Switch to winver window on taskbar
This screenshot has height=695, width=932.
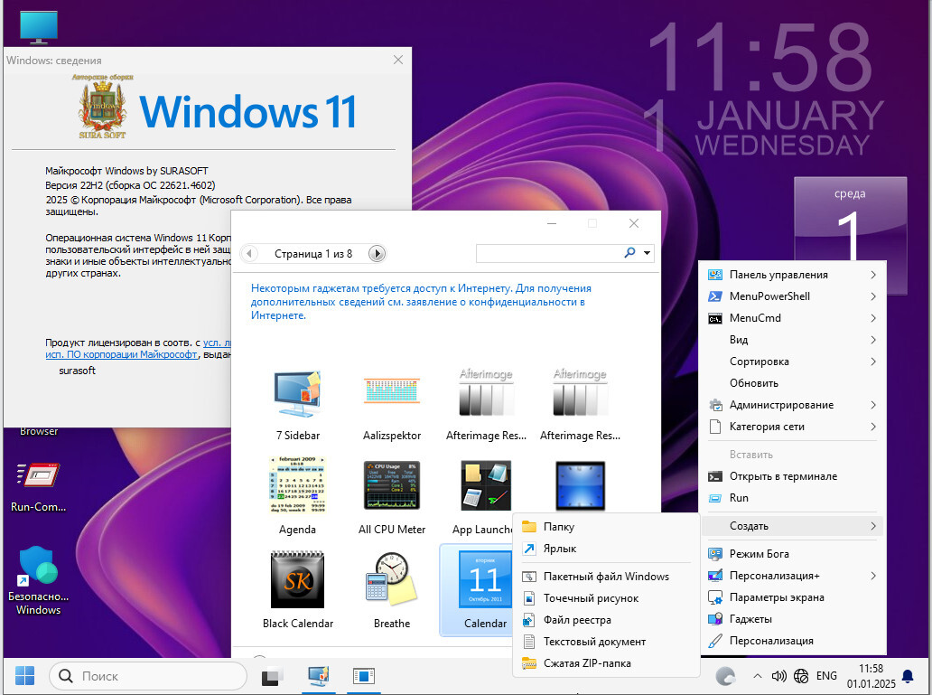(x=363, y=676)
